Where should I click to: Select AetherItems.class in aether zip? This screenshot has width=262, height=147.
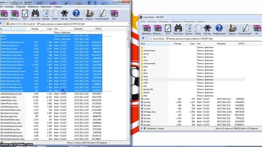pos(9,97)
